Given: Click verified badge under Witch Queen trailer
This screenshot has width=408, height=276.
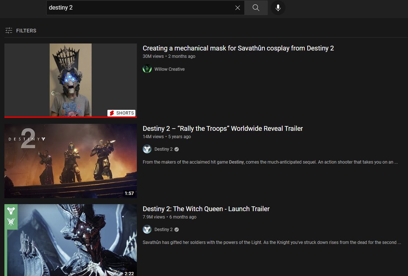Looking at the screenshot, I should pyautogui.click(x=177, y=230).
